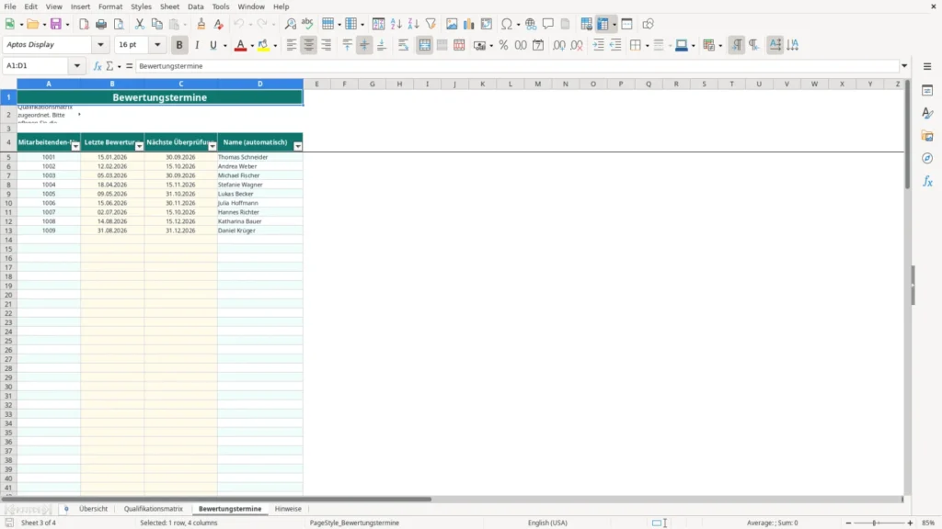Copy the selection to the clipboard
The image size is (942, 529).
point(156,24)
